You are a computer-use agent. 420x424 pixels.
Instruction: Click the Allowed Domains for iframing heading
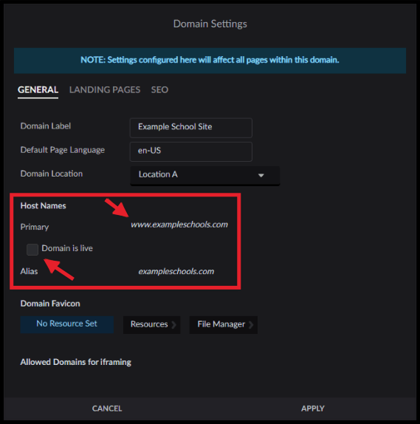pos(76,362)
